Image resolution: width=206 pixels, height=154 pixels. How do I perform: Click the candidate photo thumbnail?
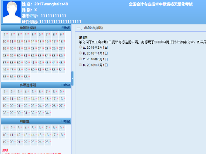click(12, 12)
